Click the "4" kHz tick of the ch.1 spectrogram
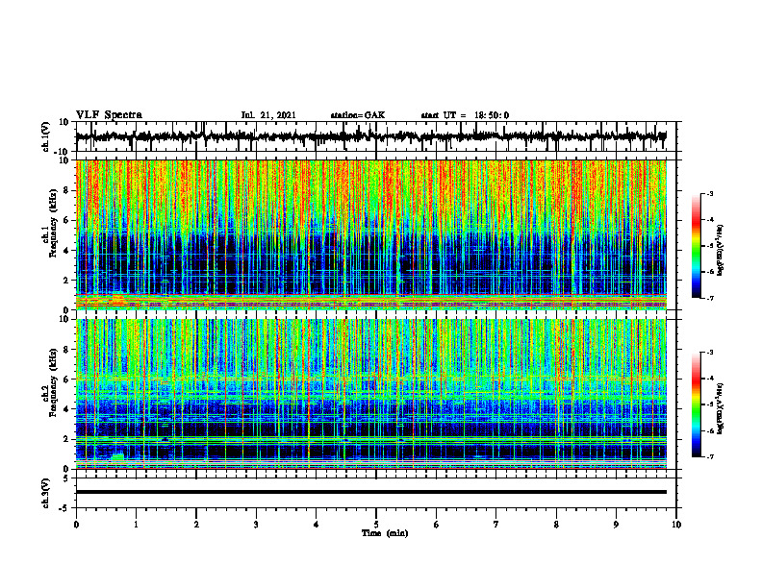The image size is (762, 588). click(x=66, y=251)
